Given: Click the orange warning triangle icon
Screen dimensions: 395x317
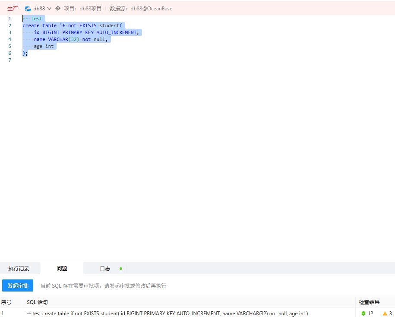Looking at the screenshot, I should click(385, 314).
